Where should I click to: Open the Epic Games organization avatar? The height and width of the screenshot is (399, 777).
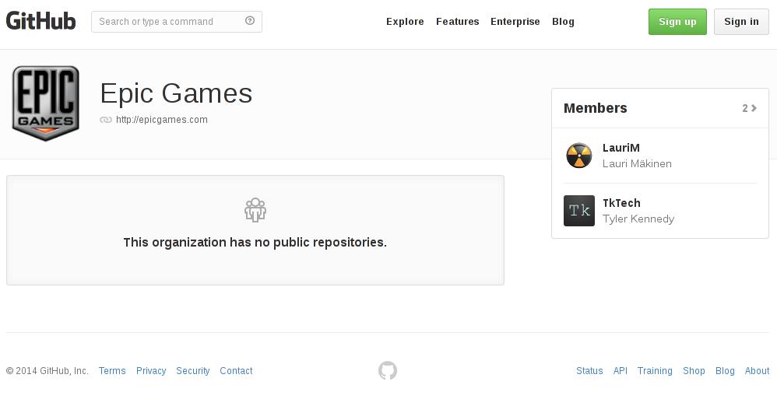(x=46, y=103)
